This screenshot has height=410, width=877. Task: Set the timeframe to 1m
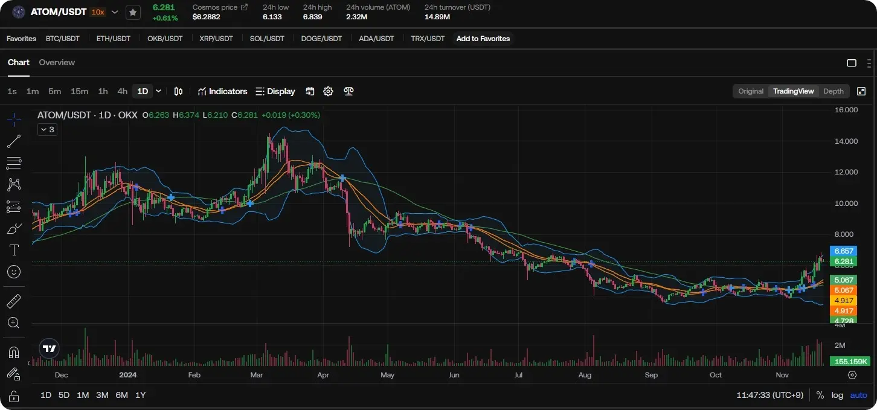[33, 91]
